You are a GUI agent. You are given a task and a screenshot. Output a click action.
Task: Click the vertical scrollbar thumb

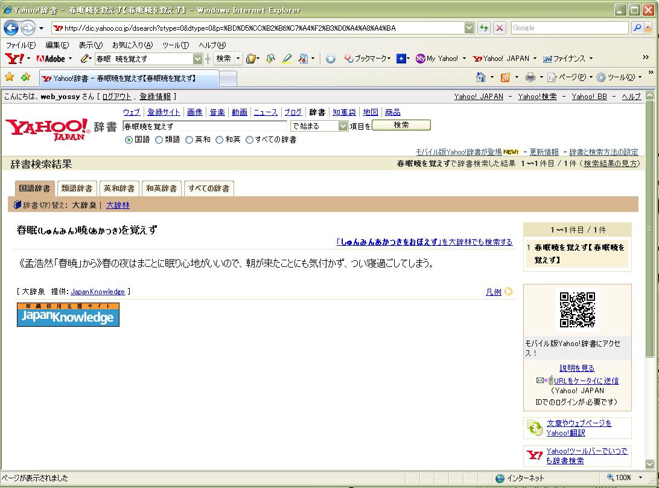point(650,228)
